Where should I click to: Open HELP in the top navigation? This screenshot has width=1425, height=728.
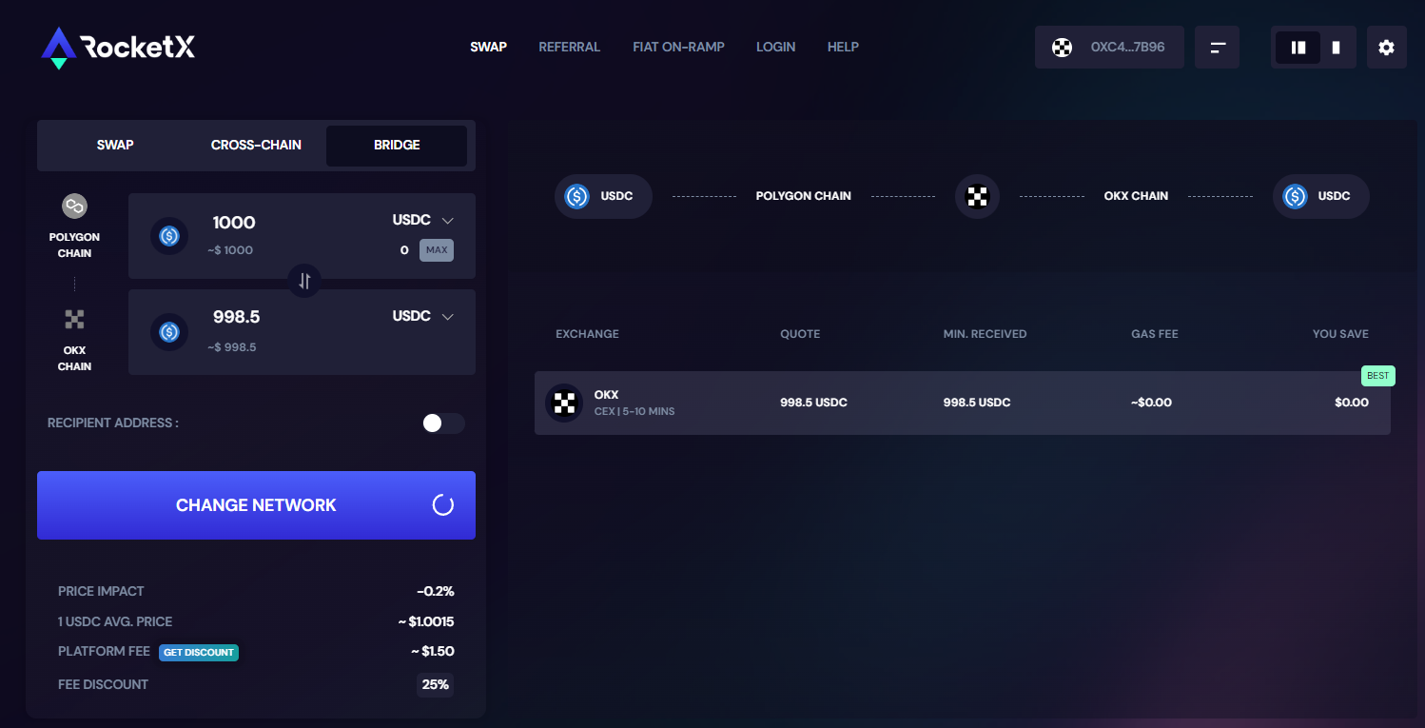coord(843,47)
